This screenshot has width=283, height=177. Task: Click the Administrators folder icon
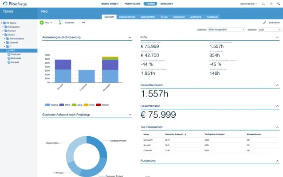pos(8,38)
